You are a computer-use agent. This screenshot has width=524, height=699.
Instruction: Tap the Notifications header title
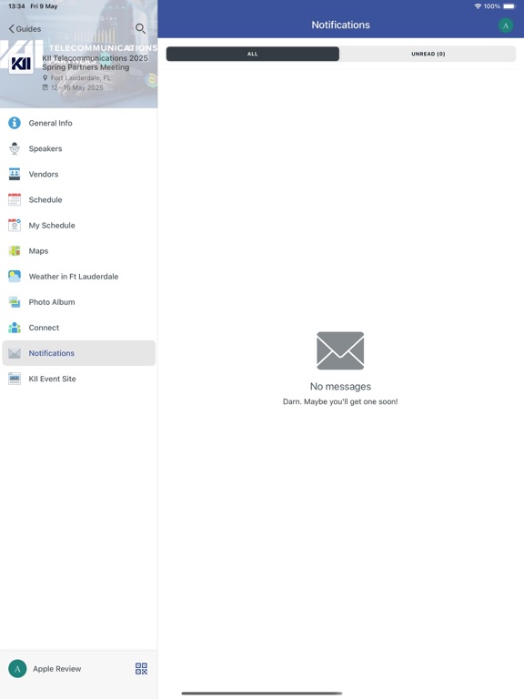click(x=340, y=25)
